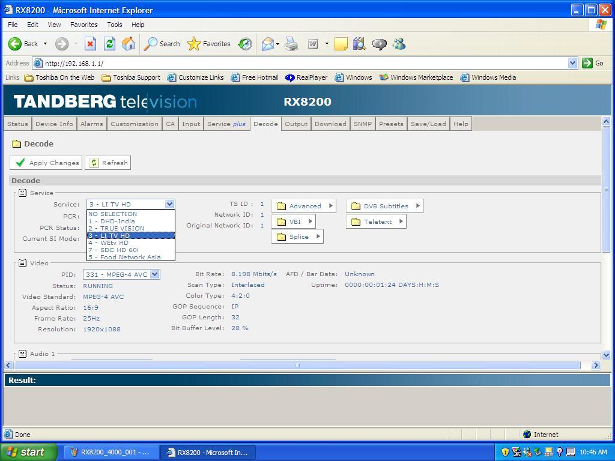Open the Output tab
Image resolution: width=615 pixels, height=461 pixels.
295,124
